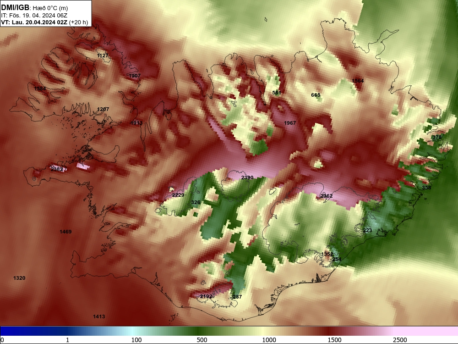Click the 'VT: Lau. 20.04.2024 02Z (+20 h)' line
This screenshot has width=458, height=344.
44,22
